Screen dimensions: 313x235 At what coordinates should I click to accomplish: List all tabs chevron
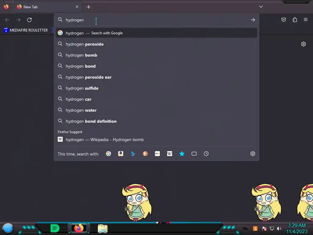coord(261,7)
